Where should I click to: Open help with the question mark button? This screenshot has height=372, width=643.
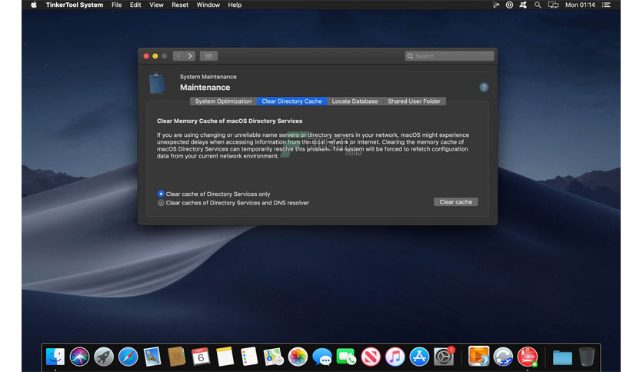(x=484, y=88)
